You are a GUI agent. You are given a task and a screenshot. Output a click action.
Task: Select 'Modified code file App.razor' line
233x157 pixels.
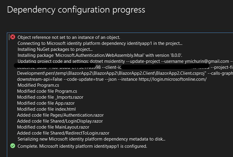point(46,103)
